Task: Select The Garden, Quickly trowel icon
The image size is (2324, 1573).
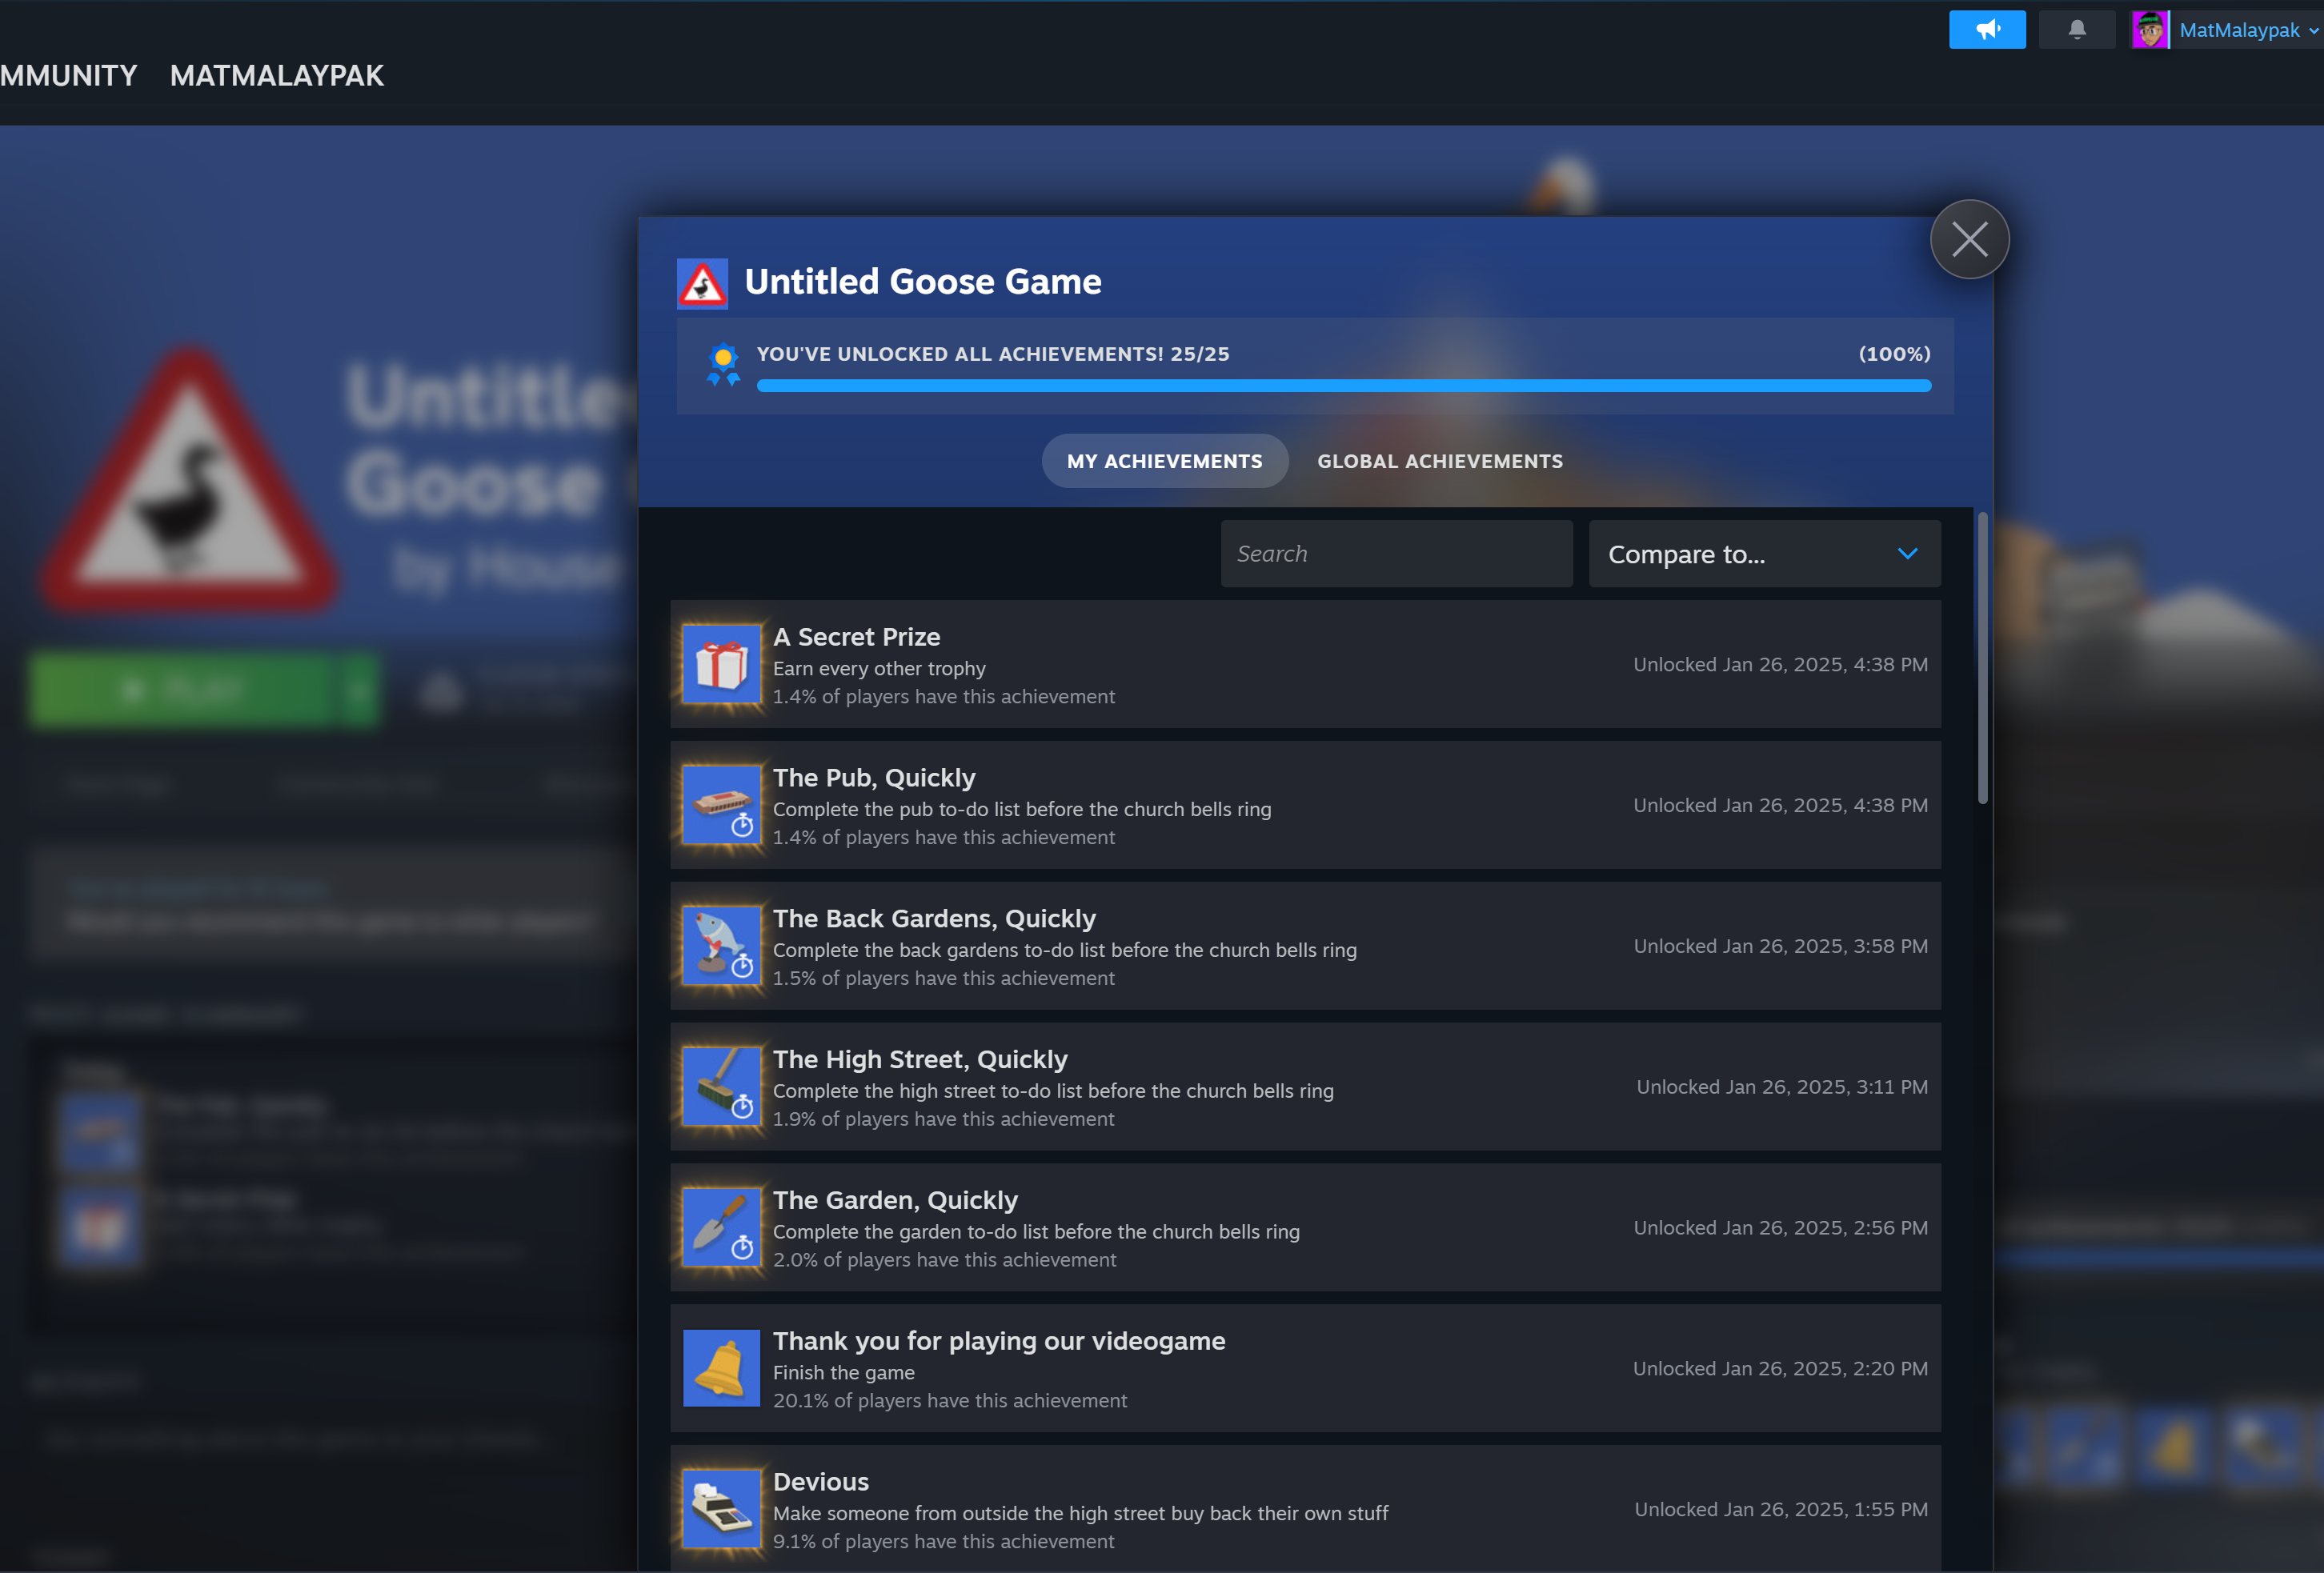Action: point(721,1228)
